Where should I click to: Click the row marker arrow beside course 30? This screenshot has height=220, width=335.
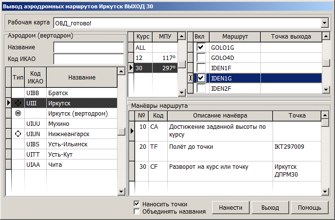pos(130,68)
